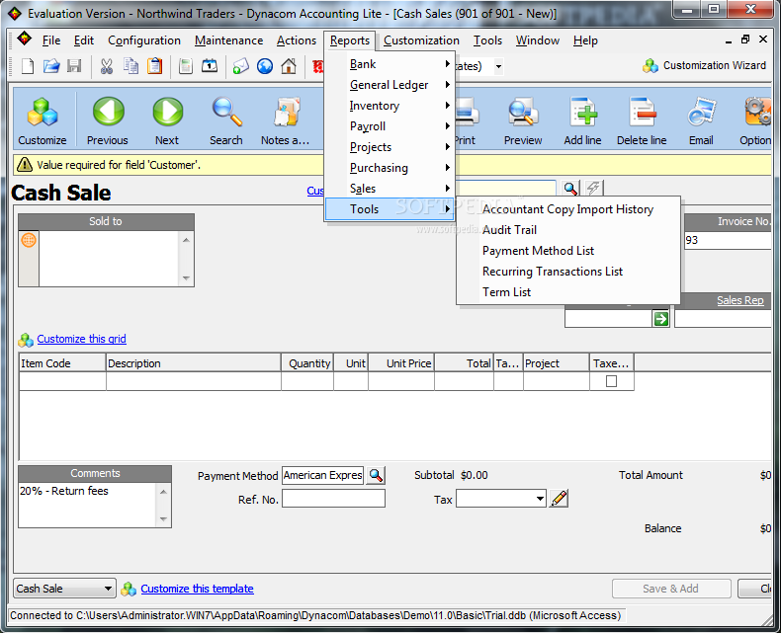This screenshot has width=781, height=633.
Task: Select Accountant Copy Import History
Action: 567,209
